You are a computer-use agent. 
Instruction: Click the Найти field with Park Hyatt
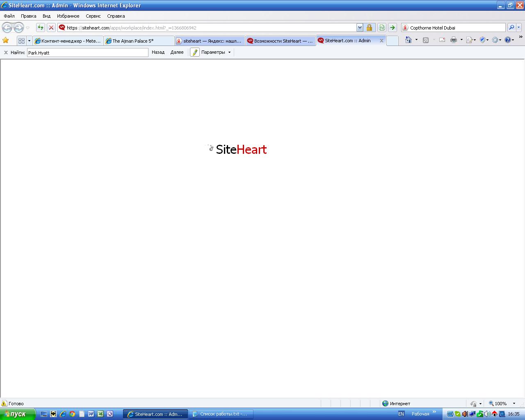click(x=87, y=52)
